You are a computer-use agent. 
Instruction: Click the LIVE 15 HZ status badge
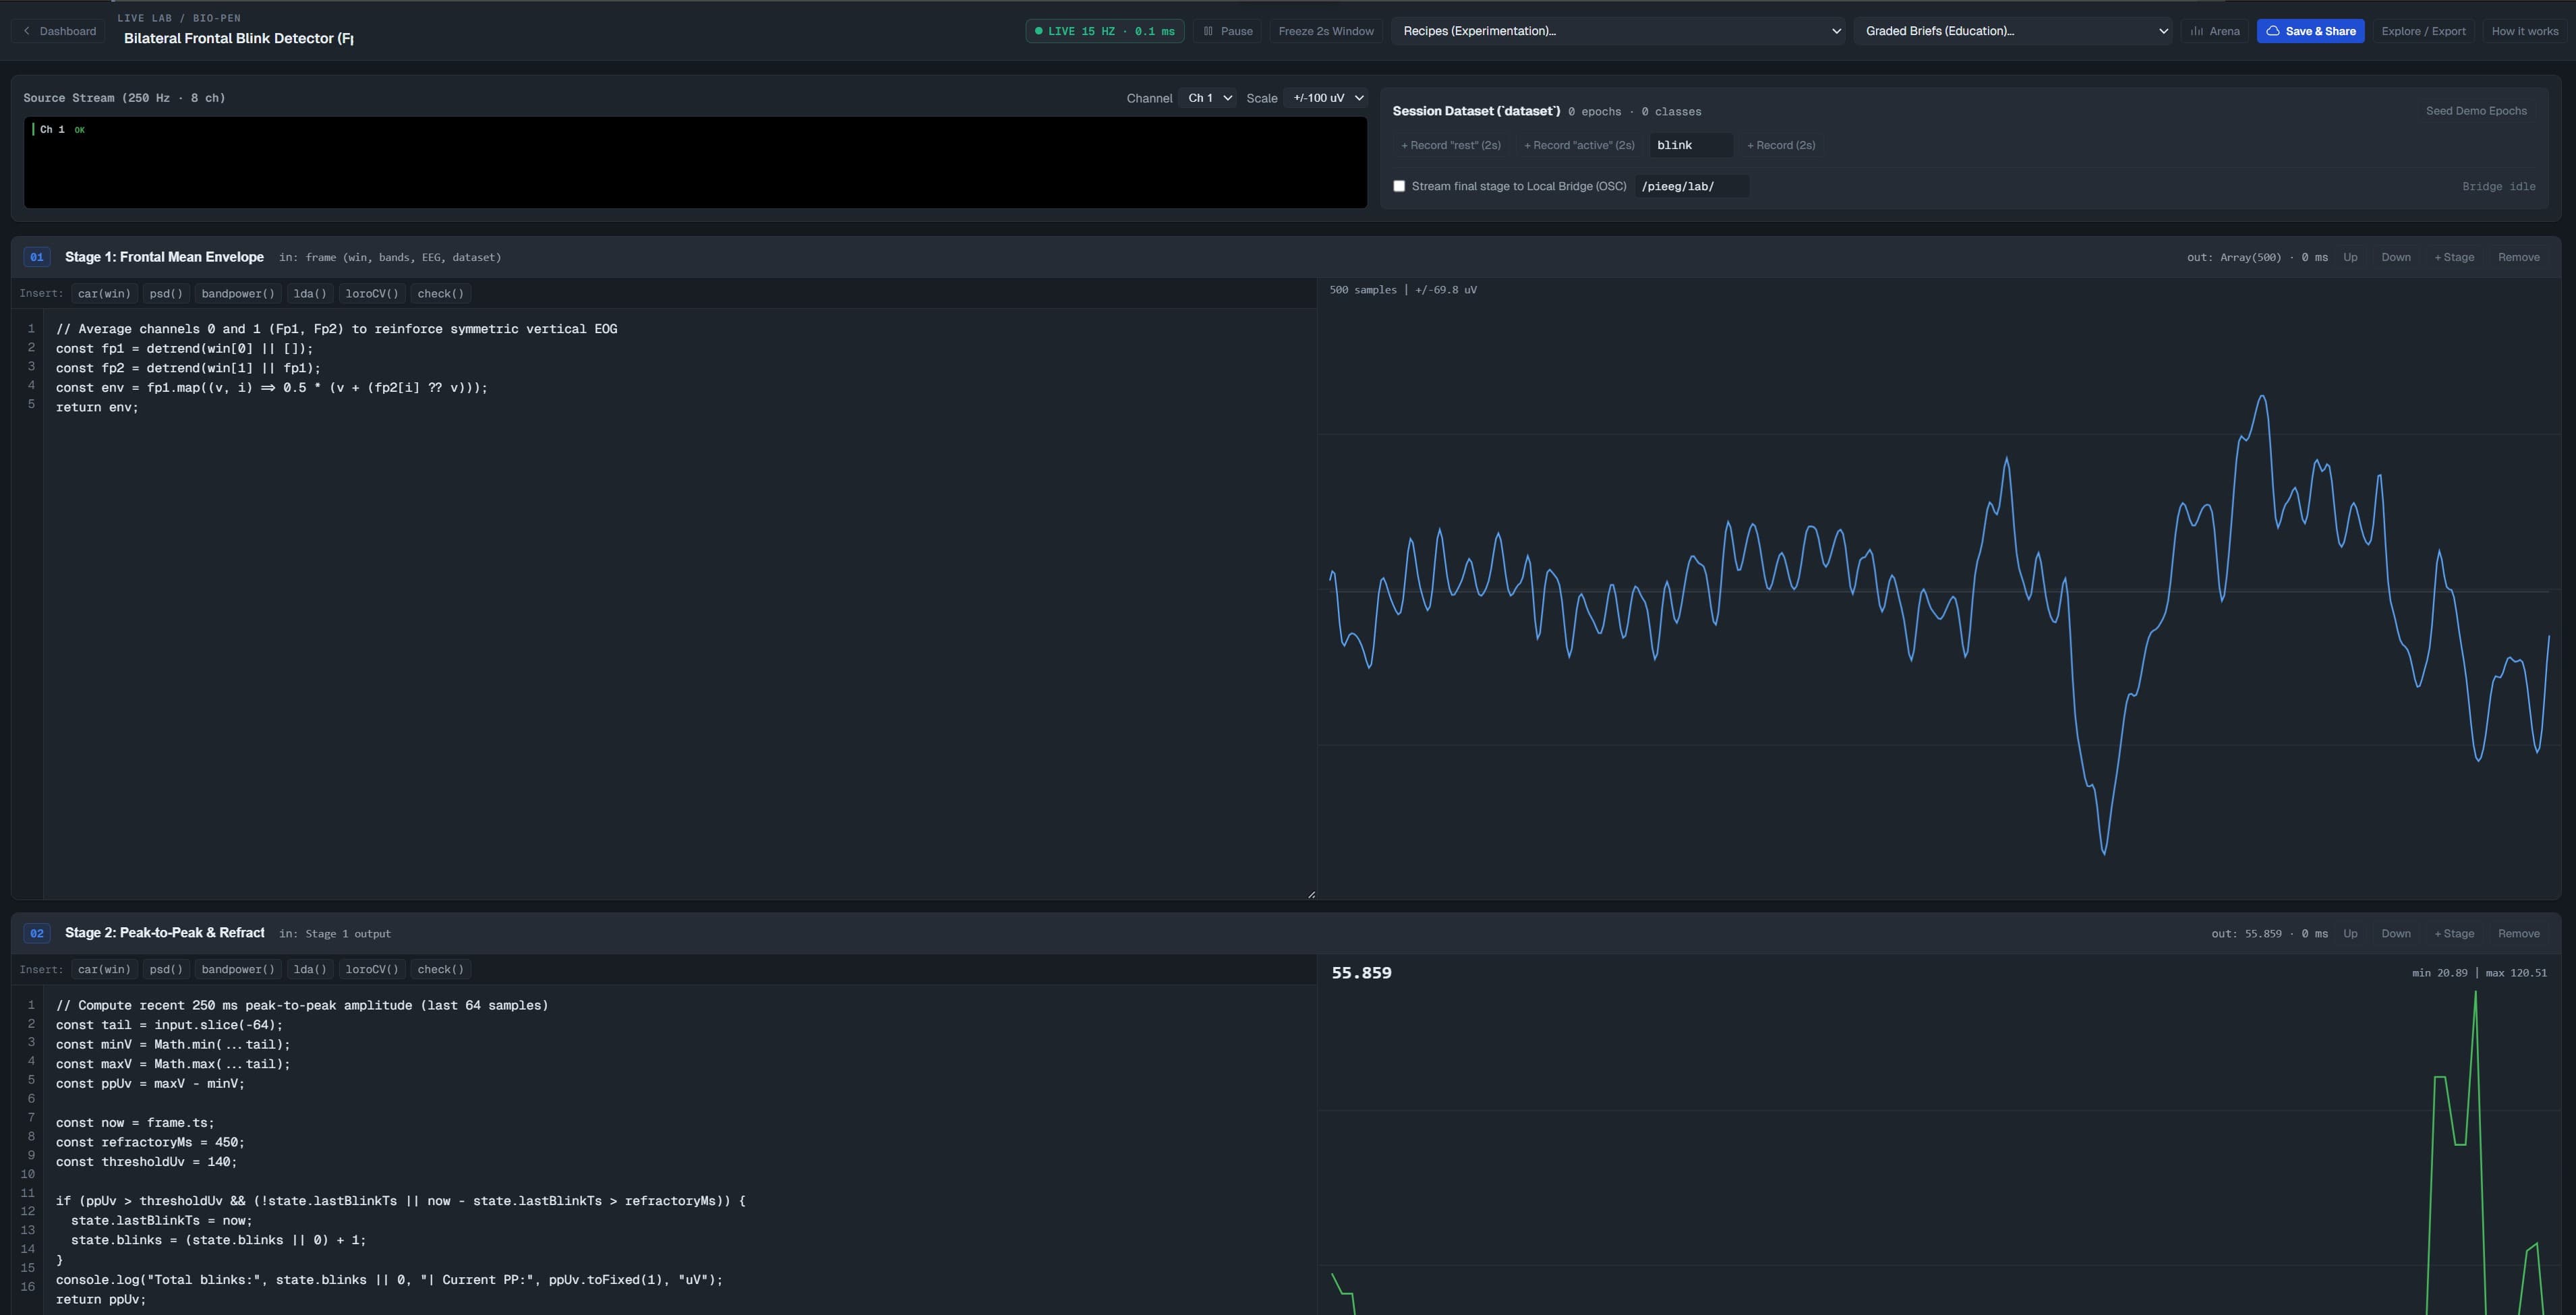pos(1105,31)
